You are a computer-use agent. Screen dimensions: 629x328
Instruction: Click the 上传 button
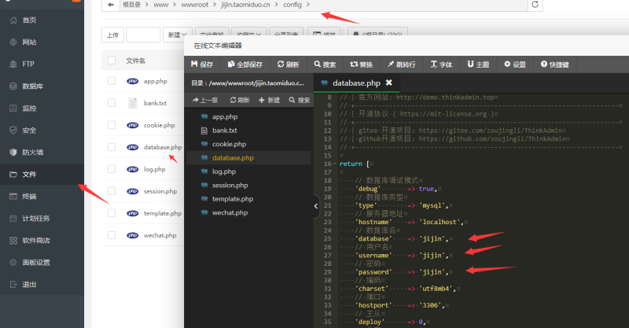(112, 35)
